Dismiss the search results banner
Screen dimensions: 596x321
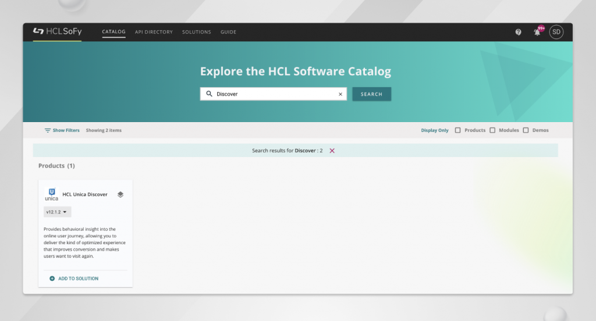[332, 151]
